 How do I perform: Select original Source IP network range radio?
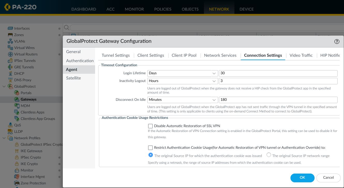(x=269, y=155)
